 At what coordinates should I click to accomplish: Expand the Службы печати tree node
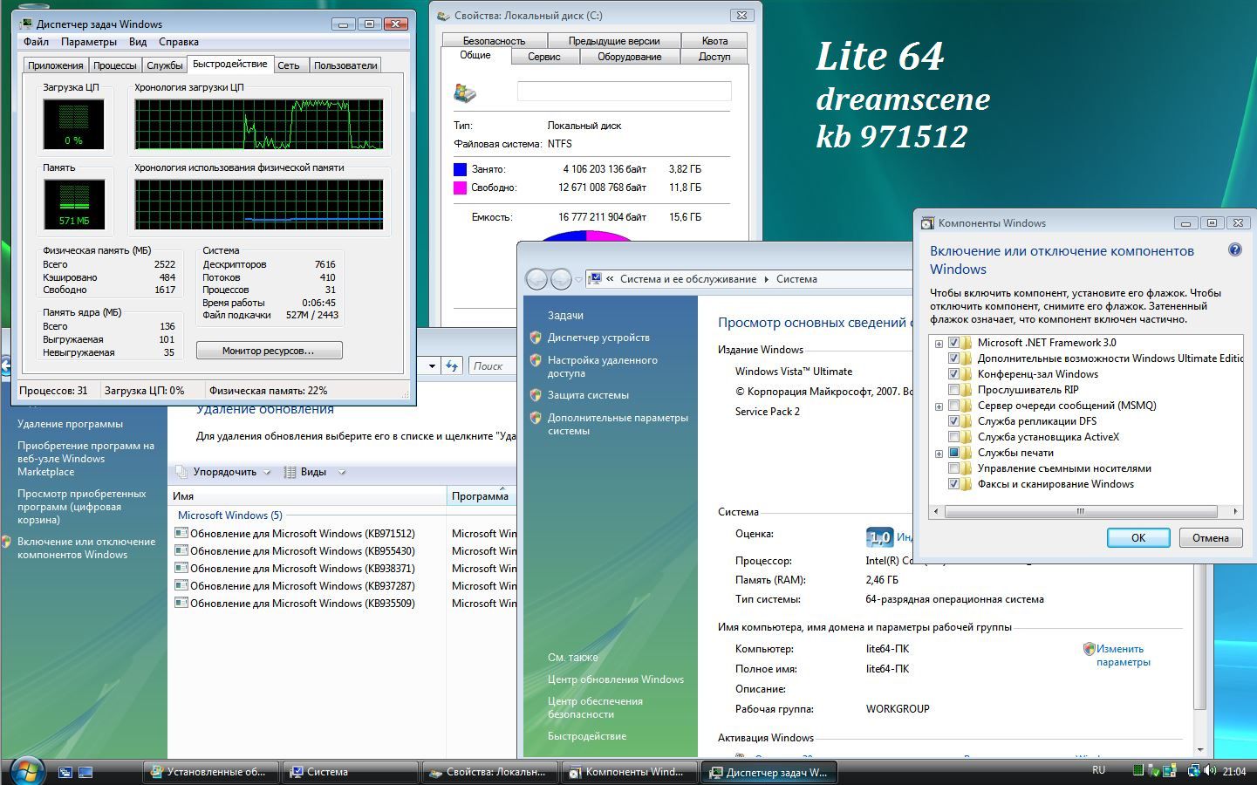tap(939, 454)
